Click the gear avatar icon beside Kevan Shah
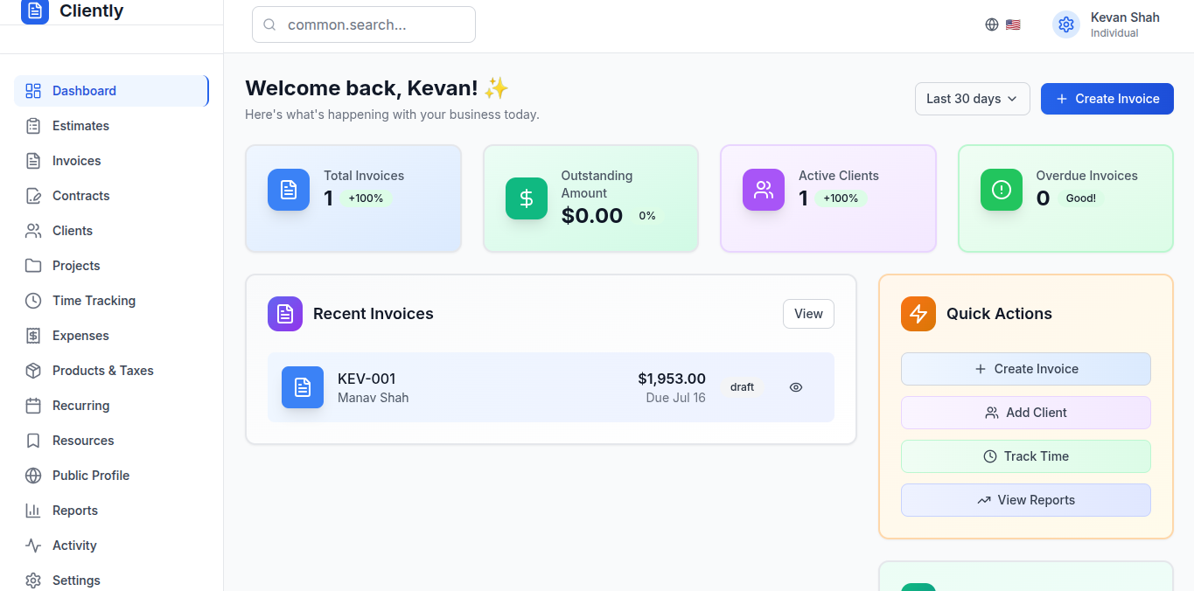This screenshot has width=1194, height=591. pyautogui.click(x=1065, y=24)
